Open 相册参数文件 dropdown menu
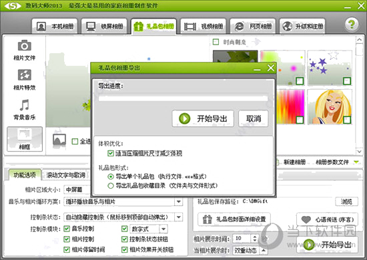This screenshot has height=260, width=367. coord(337,162)
